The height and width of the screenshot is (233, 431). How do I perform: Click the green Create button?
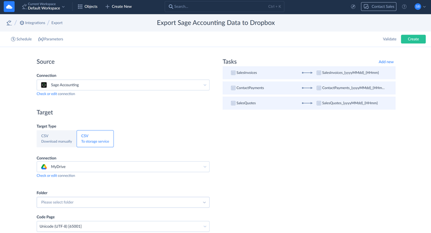(413, 39)
